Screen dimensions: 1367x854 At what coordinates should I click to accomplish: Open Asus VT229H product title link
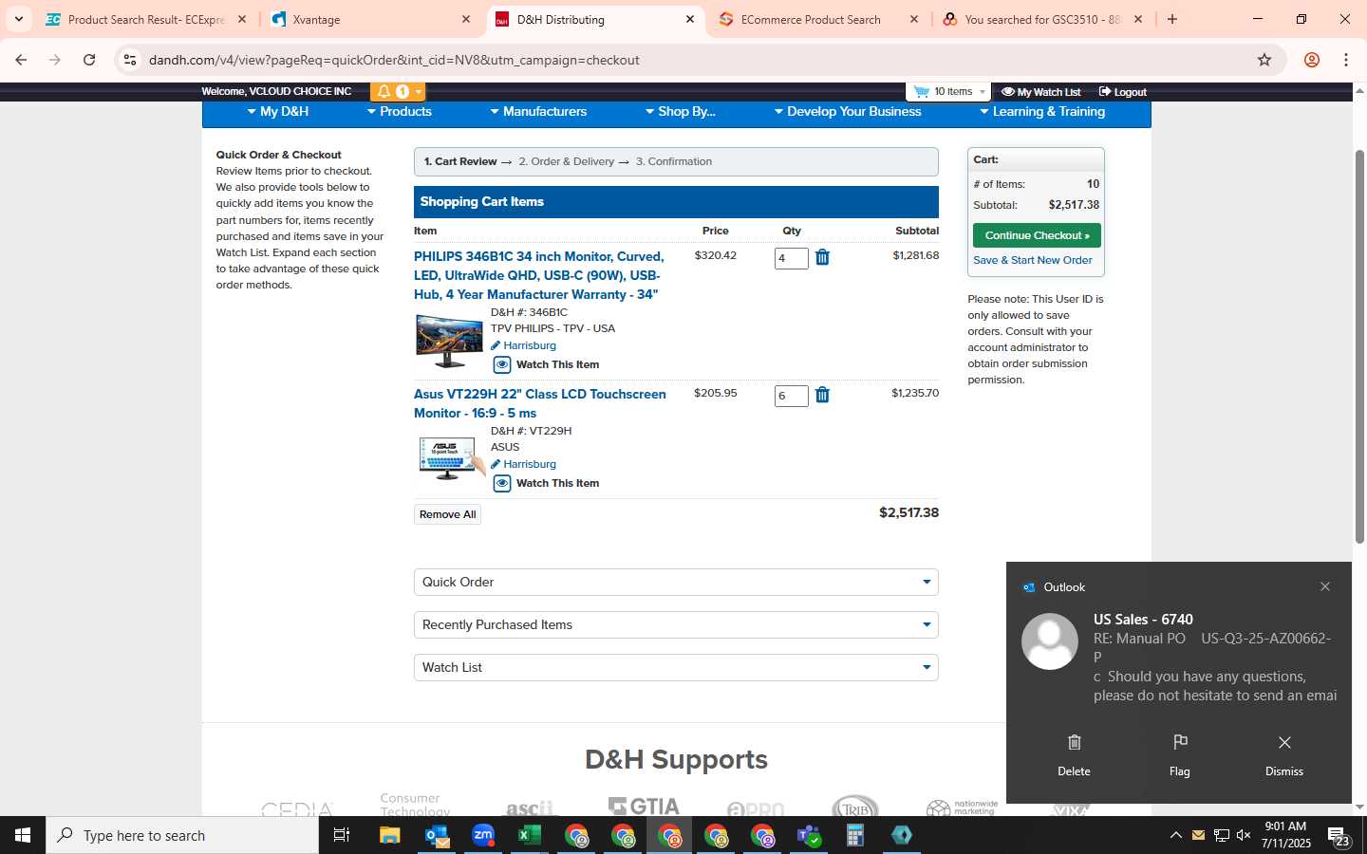tap(540, 403)
